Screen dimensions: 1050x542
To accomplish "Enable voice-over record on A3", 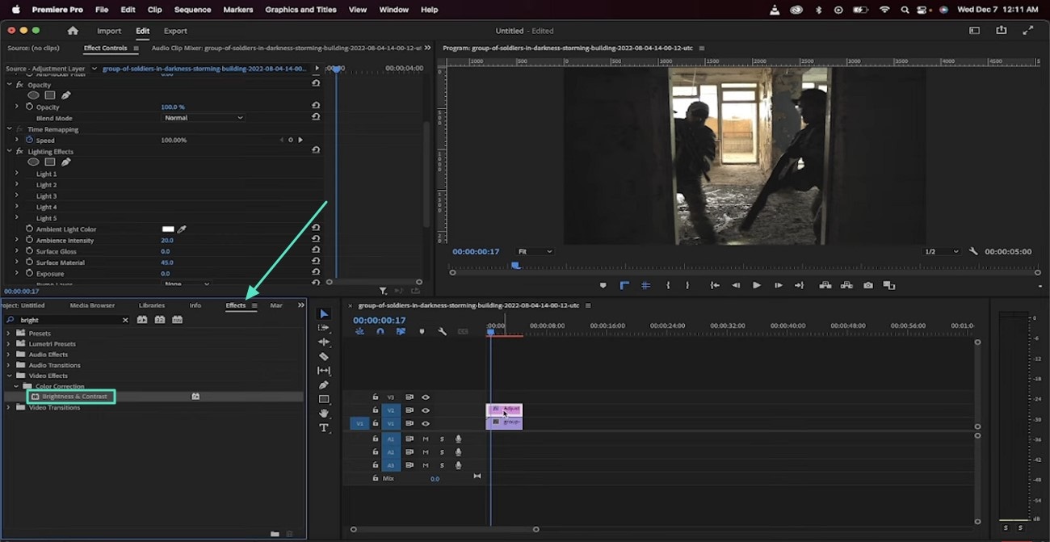I will coord(458,465).
